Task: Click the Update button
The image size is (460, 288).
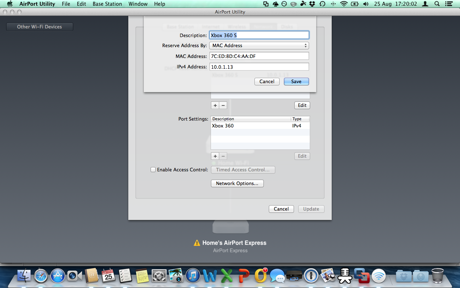Action: (311, 209)
